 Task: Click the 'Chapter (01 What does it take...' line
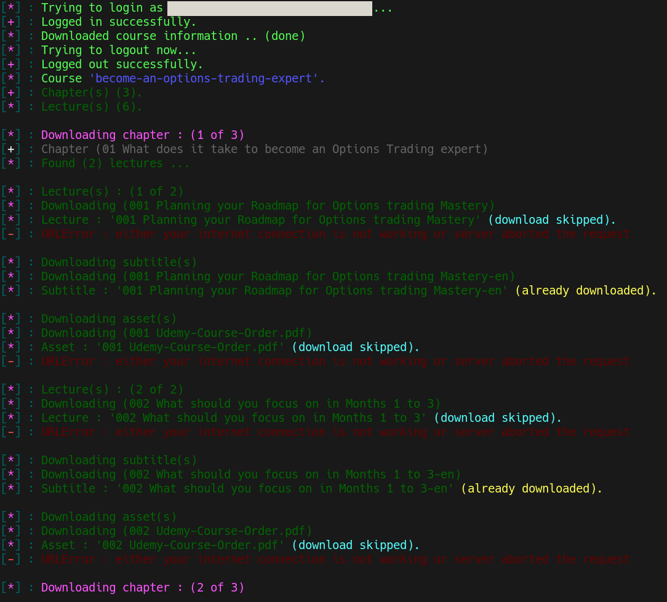pyautogui.click(x=264, y=149)
